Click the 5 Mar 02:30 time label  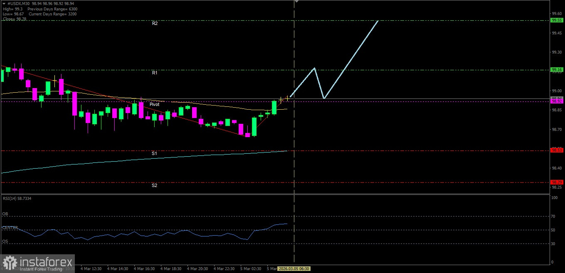pos(251,269)
